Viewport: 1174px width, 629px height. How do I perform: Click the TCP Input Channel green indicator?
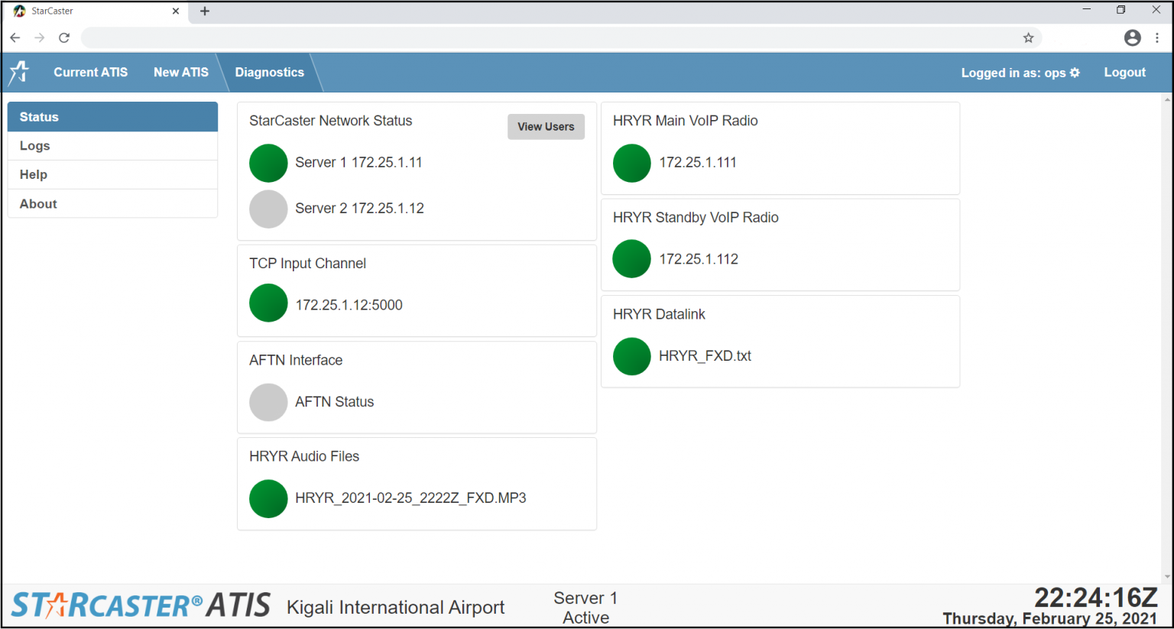point(268,303)
